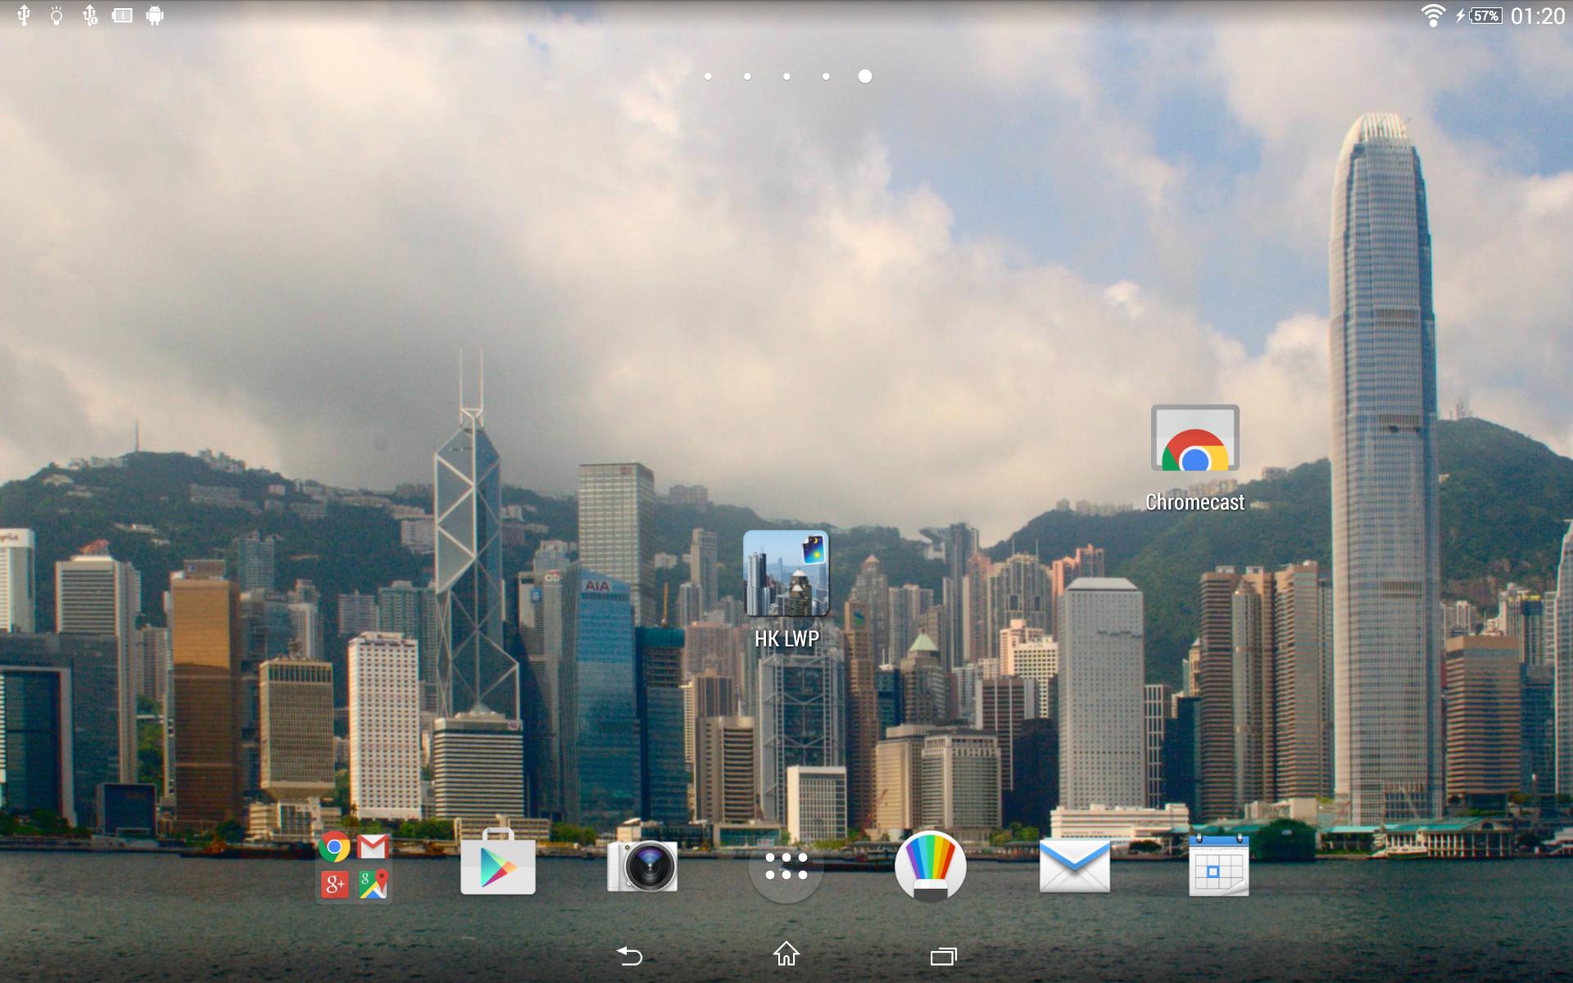Go to the third home screen page dot
This screenshot has height=983, width=1573.
(786, 76)
